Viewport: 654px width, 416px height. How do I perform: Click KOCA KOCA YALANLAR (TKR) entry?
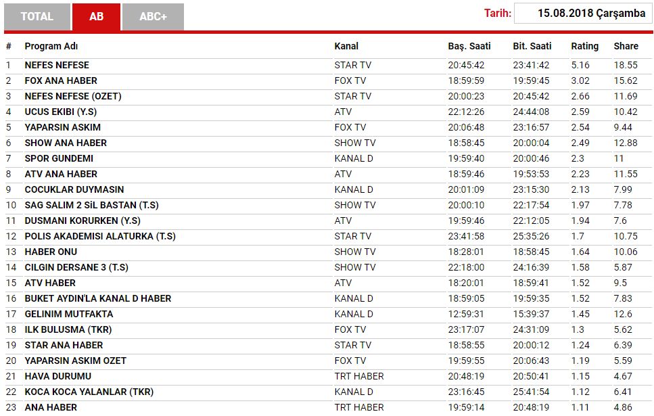(89, 392)
